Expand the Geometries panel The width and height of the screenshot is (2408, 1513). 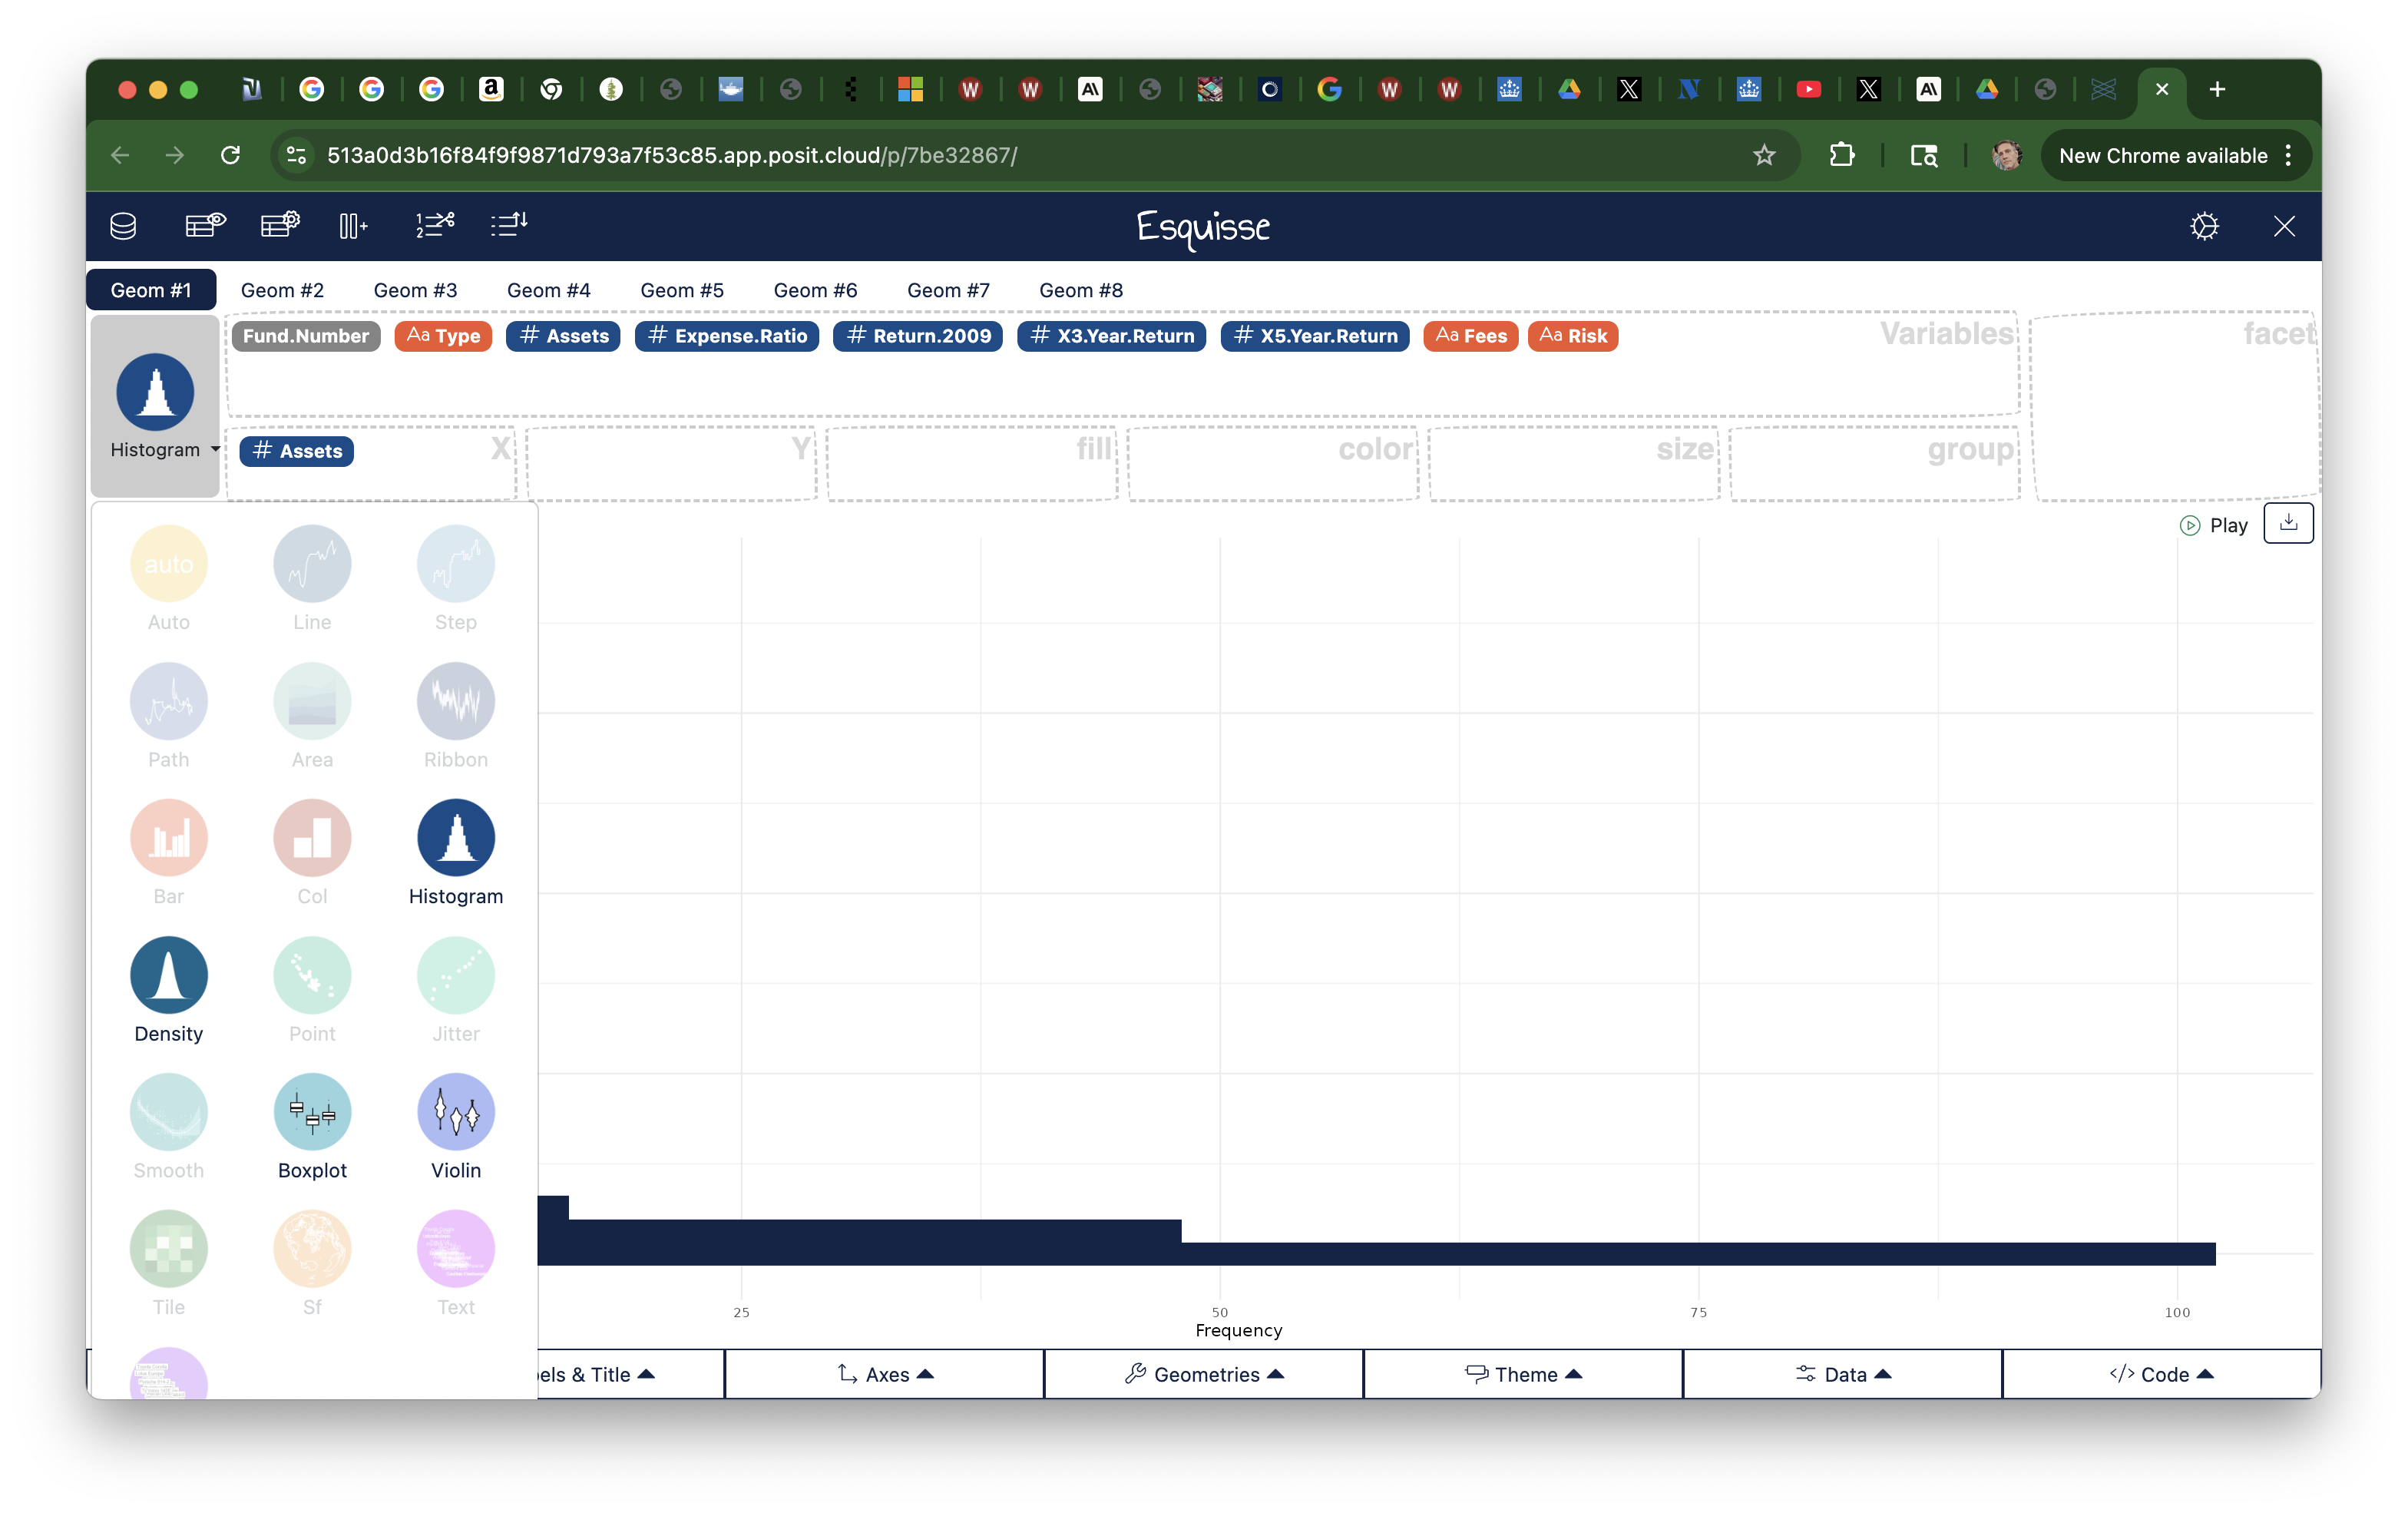[x=1203, y=1374]
